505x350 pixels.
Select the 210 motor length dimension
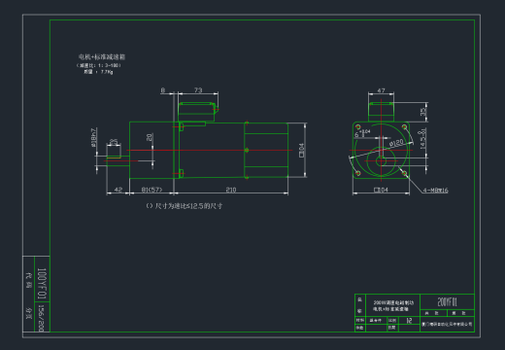click(231, 190)
